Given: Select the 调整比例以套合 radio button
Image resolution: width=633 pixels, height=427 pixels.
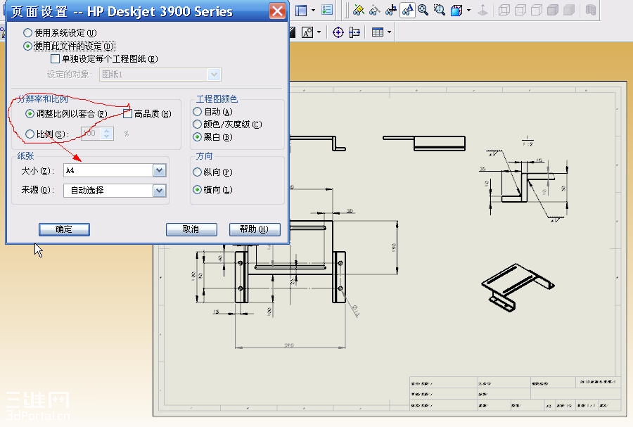Looking at the screenshot, I should tap(30, 114).
